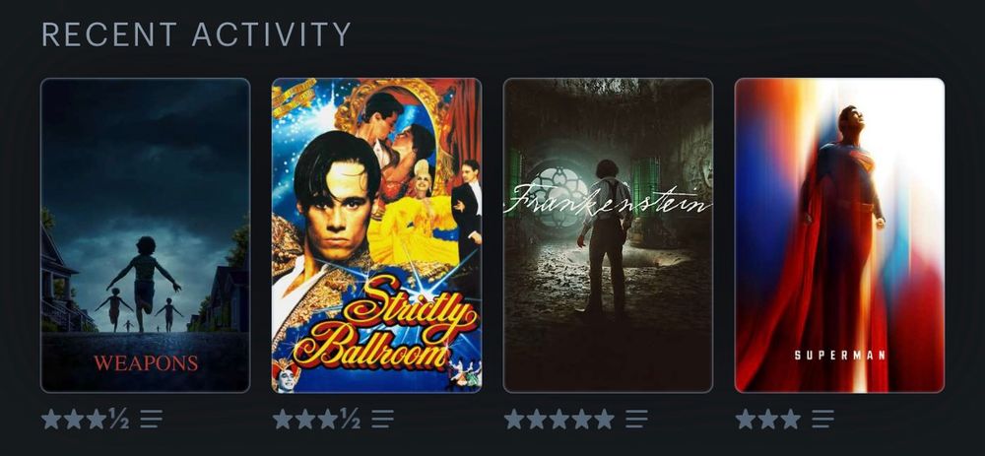Click the third star under Superman
The height and width of the screenshot is (456, 985).
click(x=790, y=419)
